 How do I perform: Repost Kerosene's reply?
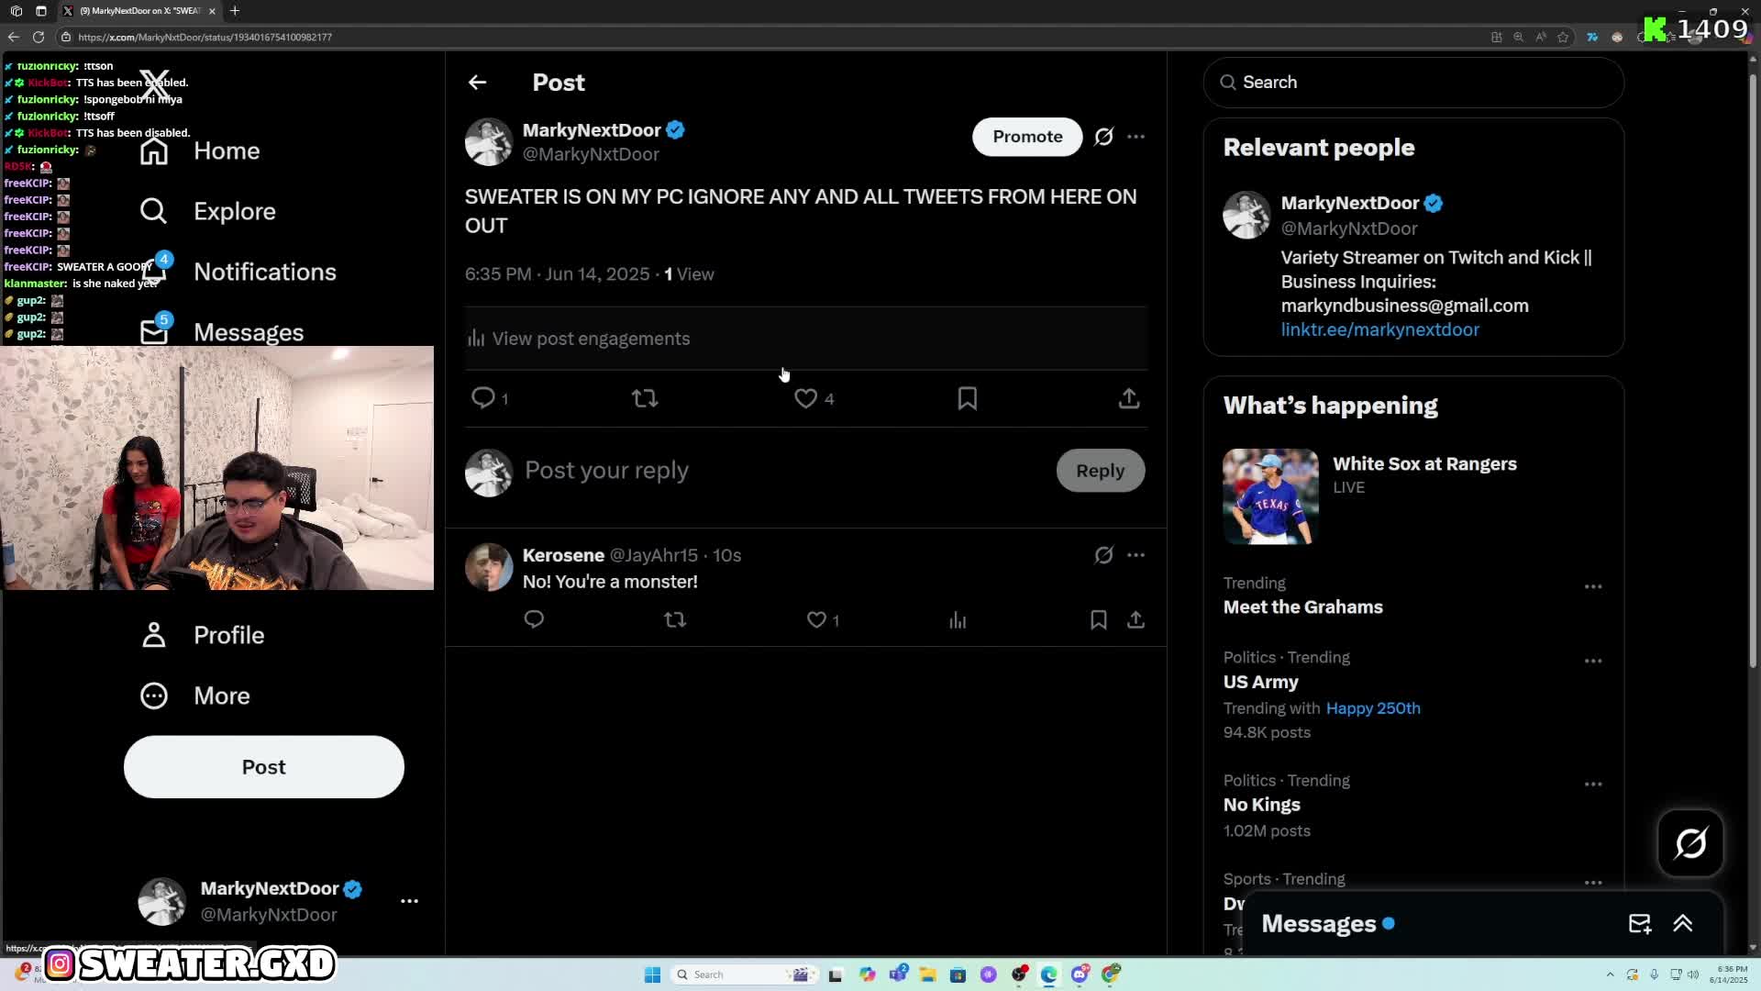[675, 620]
